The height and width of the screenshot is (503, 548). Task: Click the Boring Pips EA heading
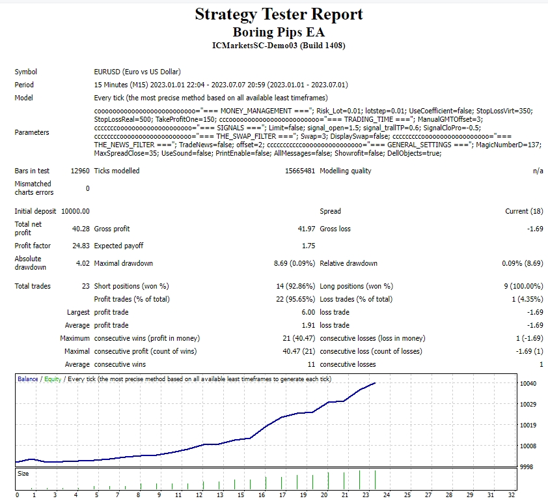[x=279, y=32]
